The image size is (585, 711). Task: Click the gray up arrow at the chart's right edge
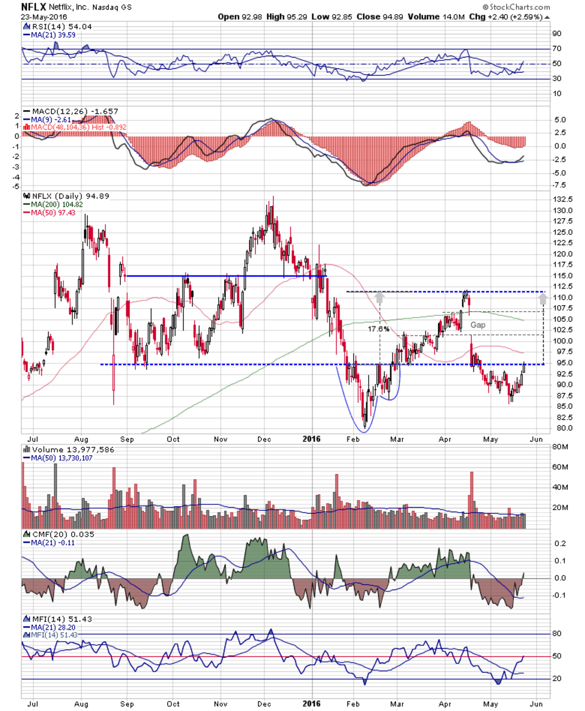tap(542, 297)
